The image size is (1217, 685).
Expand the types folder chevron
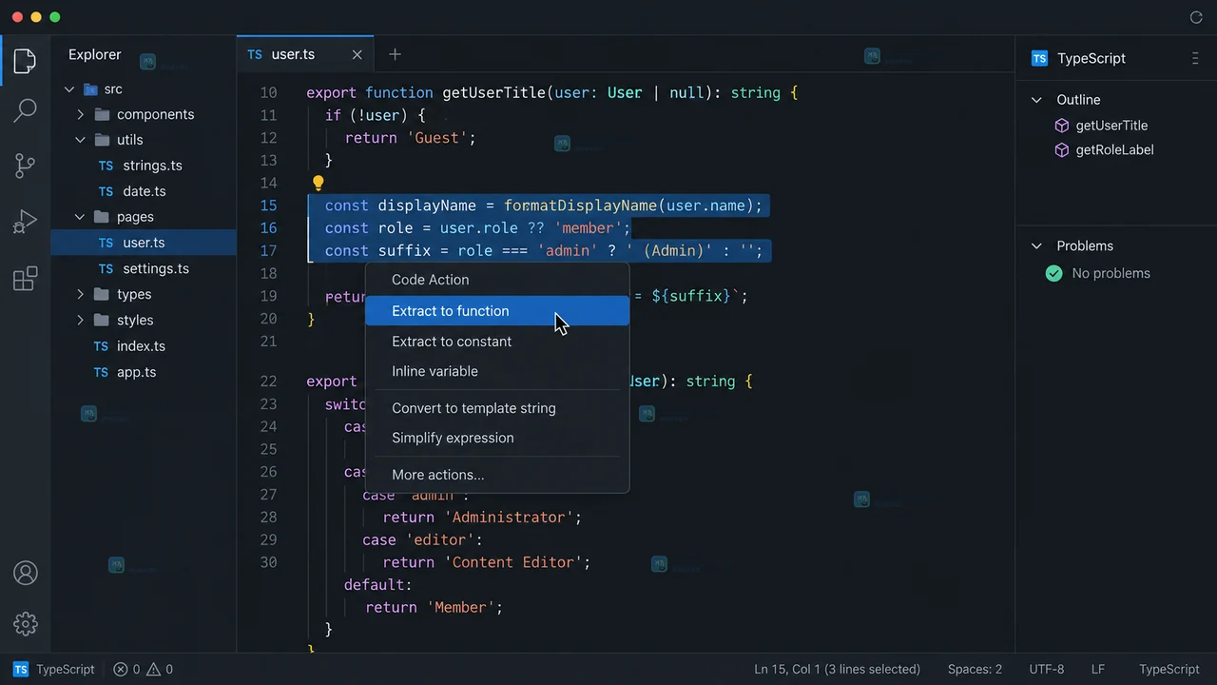[x=80, y=295]
